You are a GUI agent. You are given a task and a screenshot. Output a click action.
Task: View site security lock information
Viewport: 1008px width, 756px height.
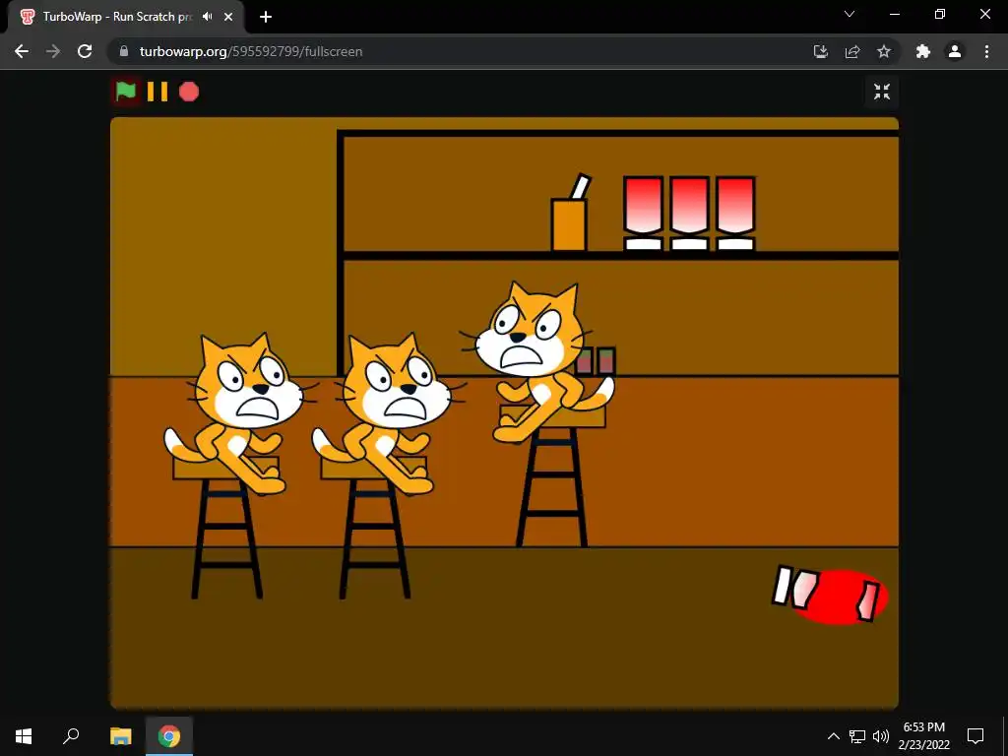(x=124, y=51)
